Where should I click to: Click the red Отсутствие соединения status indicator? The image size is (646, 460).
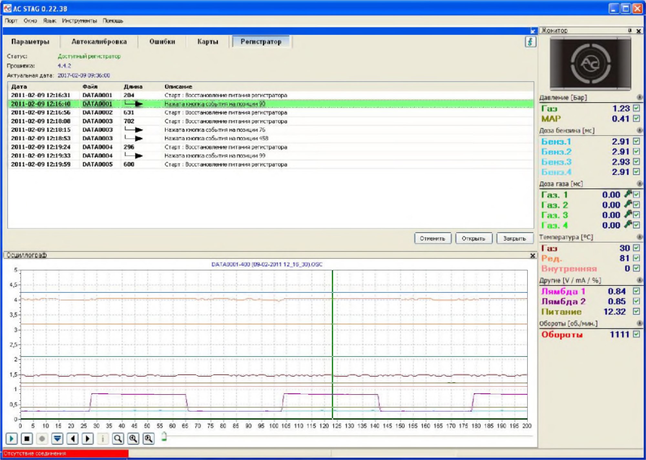click(x=66, y=453)
